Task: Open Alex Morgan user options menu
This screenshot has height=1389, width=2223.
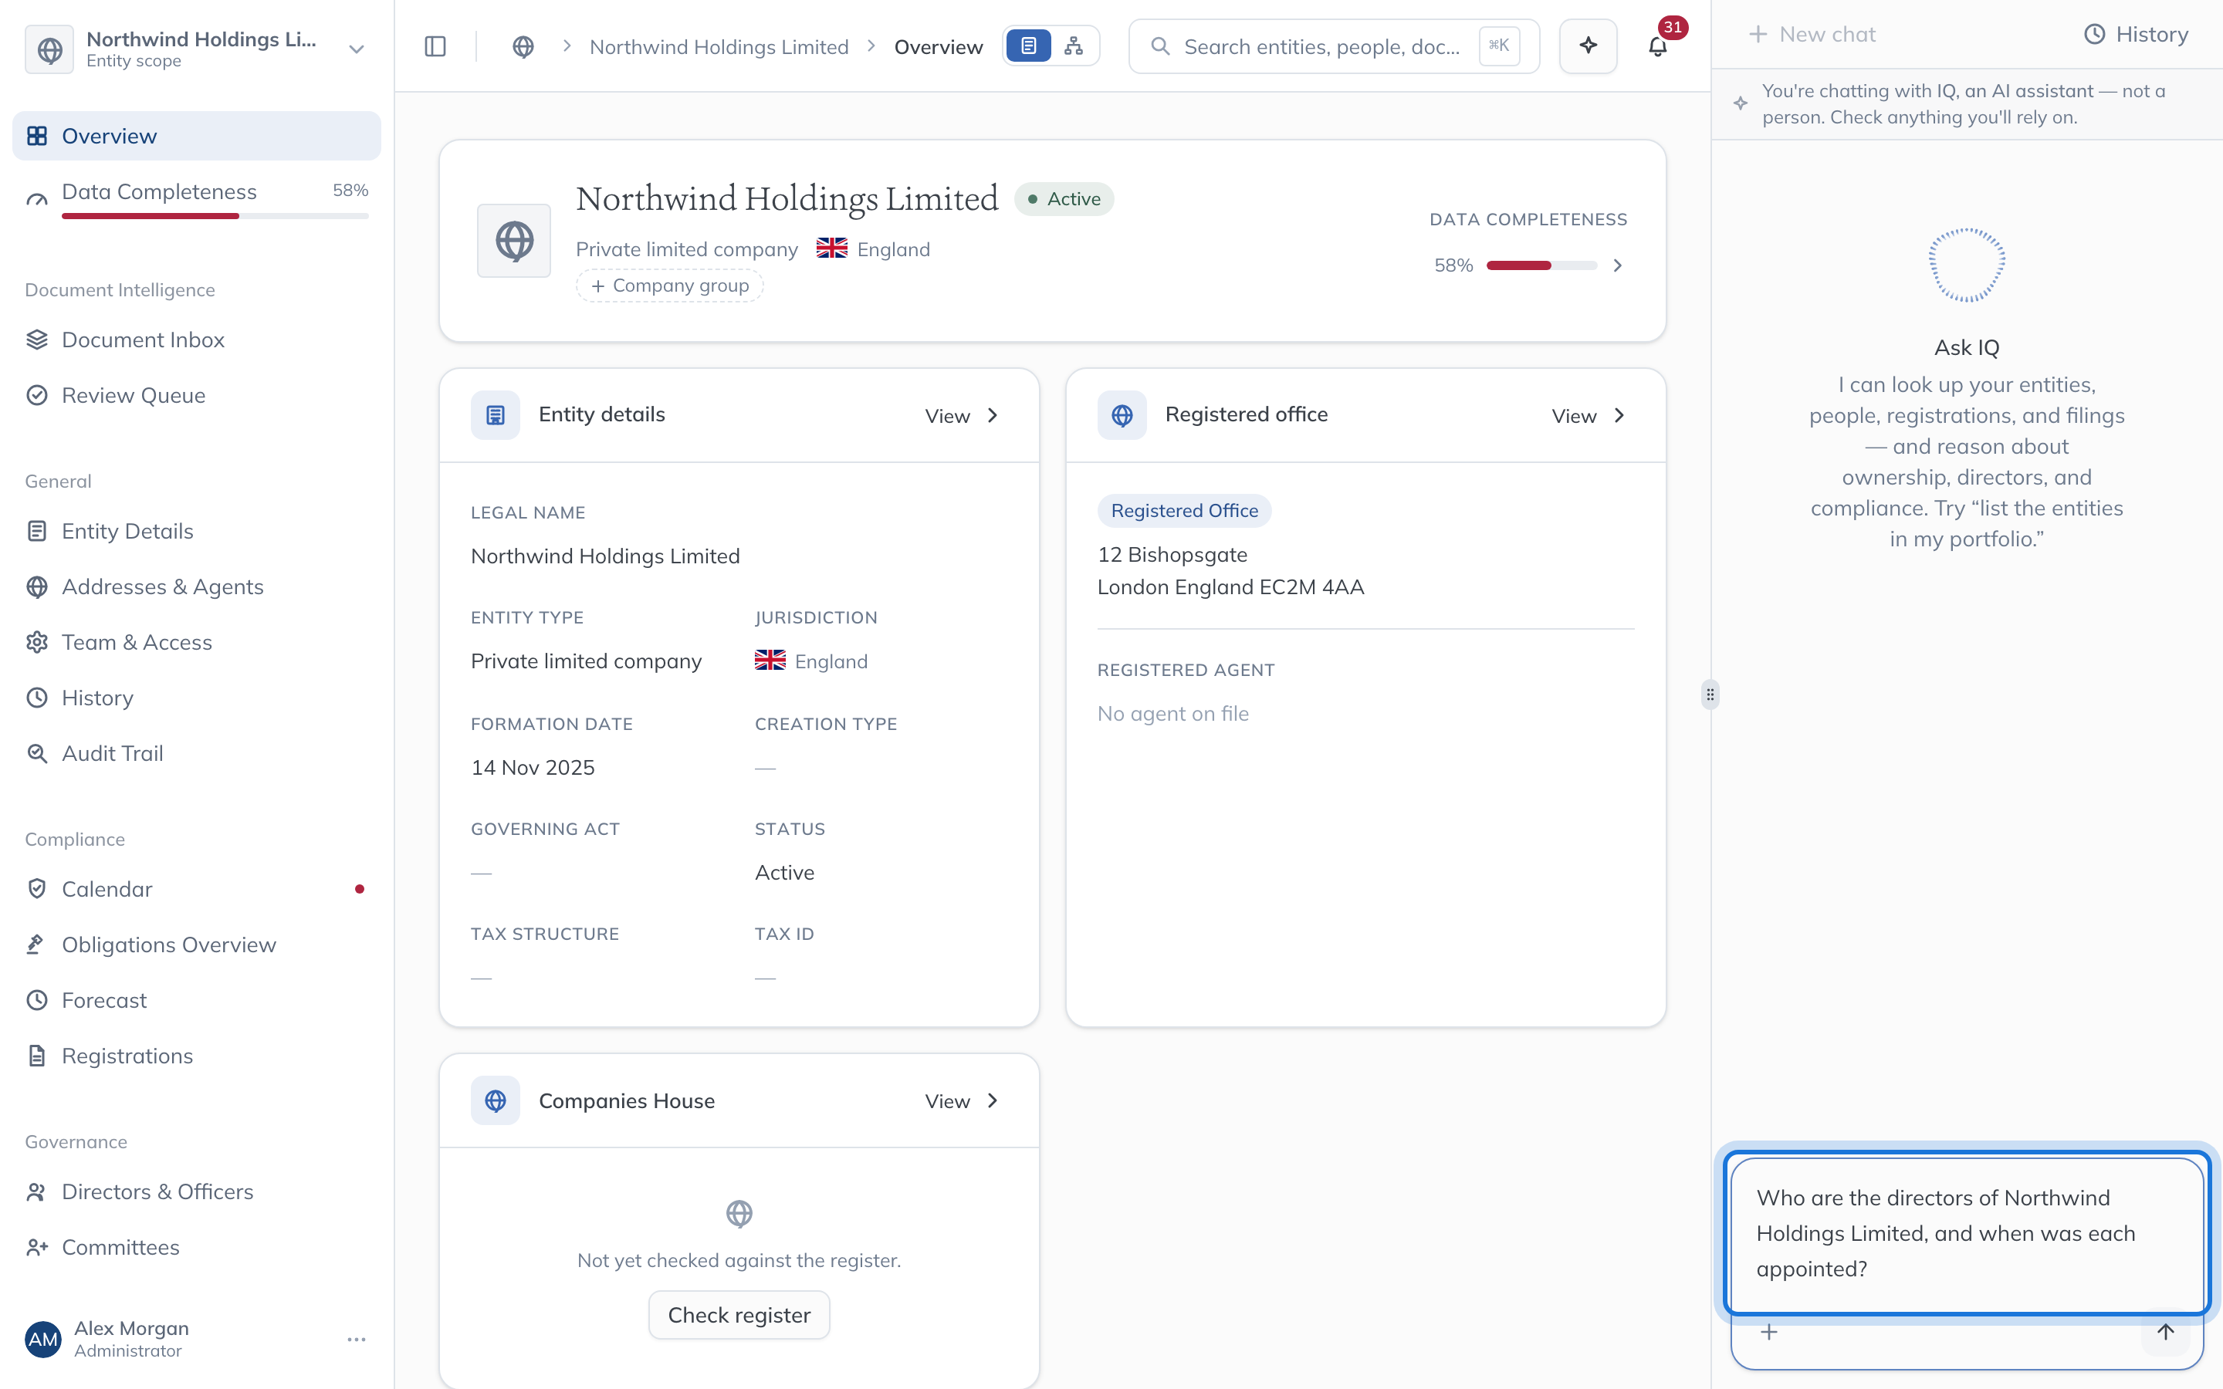Action: point(357,1340)
